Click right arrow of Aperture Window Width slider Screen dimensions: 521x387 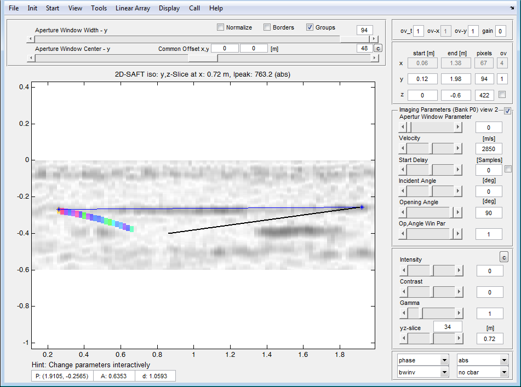pos(374,39)
